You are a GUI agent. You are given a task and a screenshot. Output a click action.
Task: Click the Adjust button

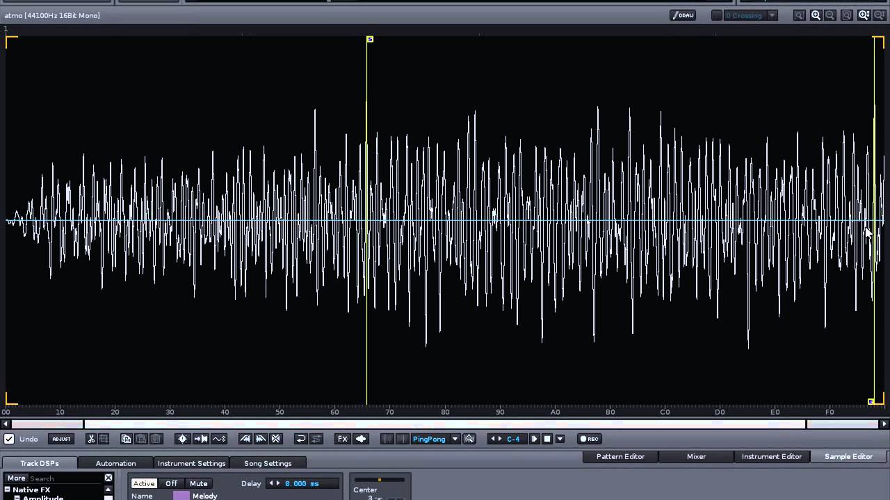(x=61, y=439)
